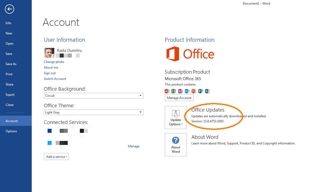Click the Manage Account button
The image size is (325, 192).
179,98
